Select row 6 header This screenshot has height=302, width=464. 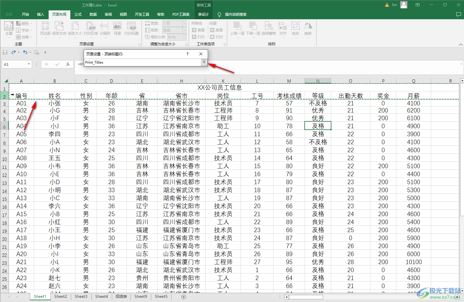point(4,126)
